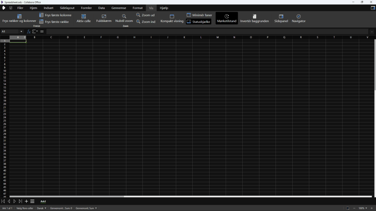Open Gennemsnit; Sum function dropdown

[86, 208]
